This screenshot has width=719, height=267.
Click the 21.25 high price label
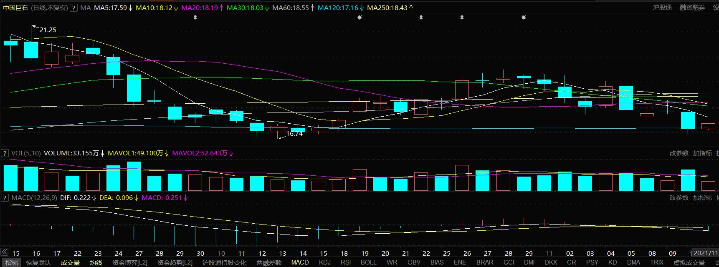pyautogui.click(x=48, y=30)
